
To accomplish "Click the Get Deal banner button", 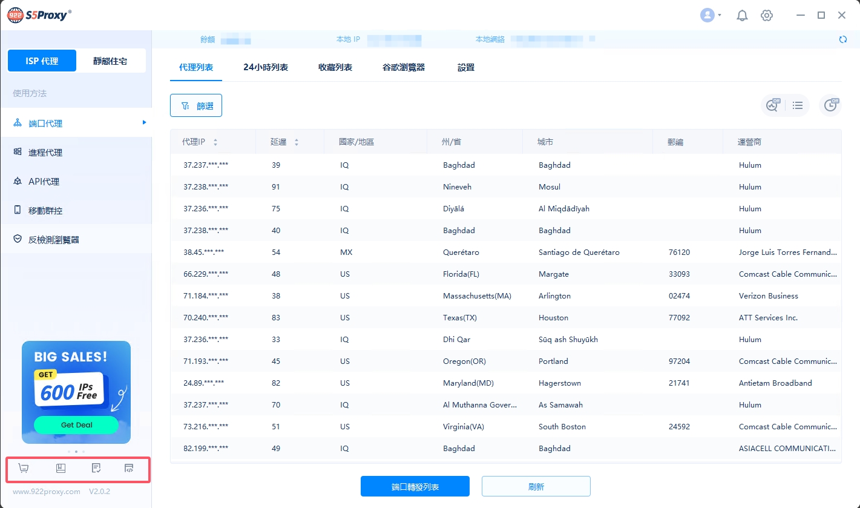I will (76, 425).
